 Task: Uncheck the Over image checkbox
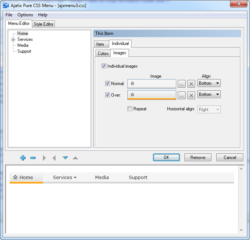[107, 95]
